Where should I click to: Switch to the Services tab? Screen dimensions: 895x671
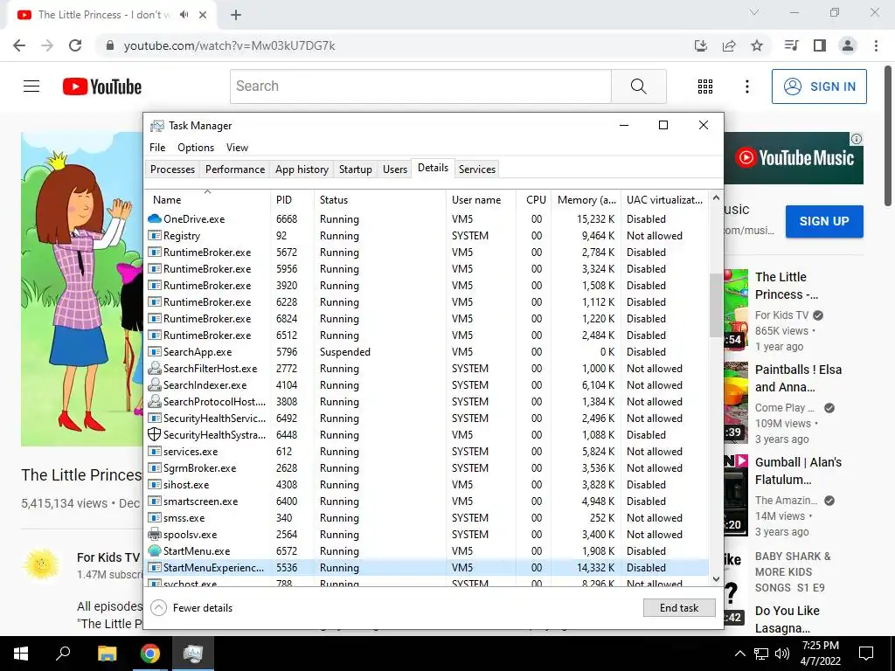(477, 169)
